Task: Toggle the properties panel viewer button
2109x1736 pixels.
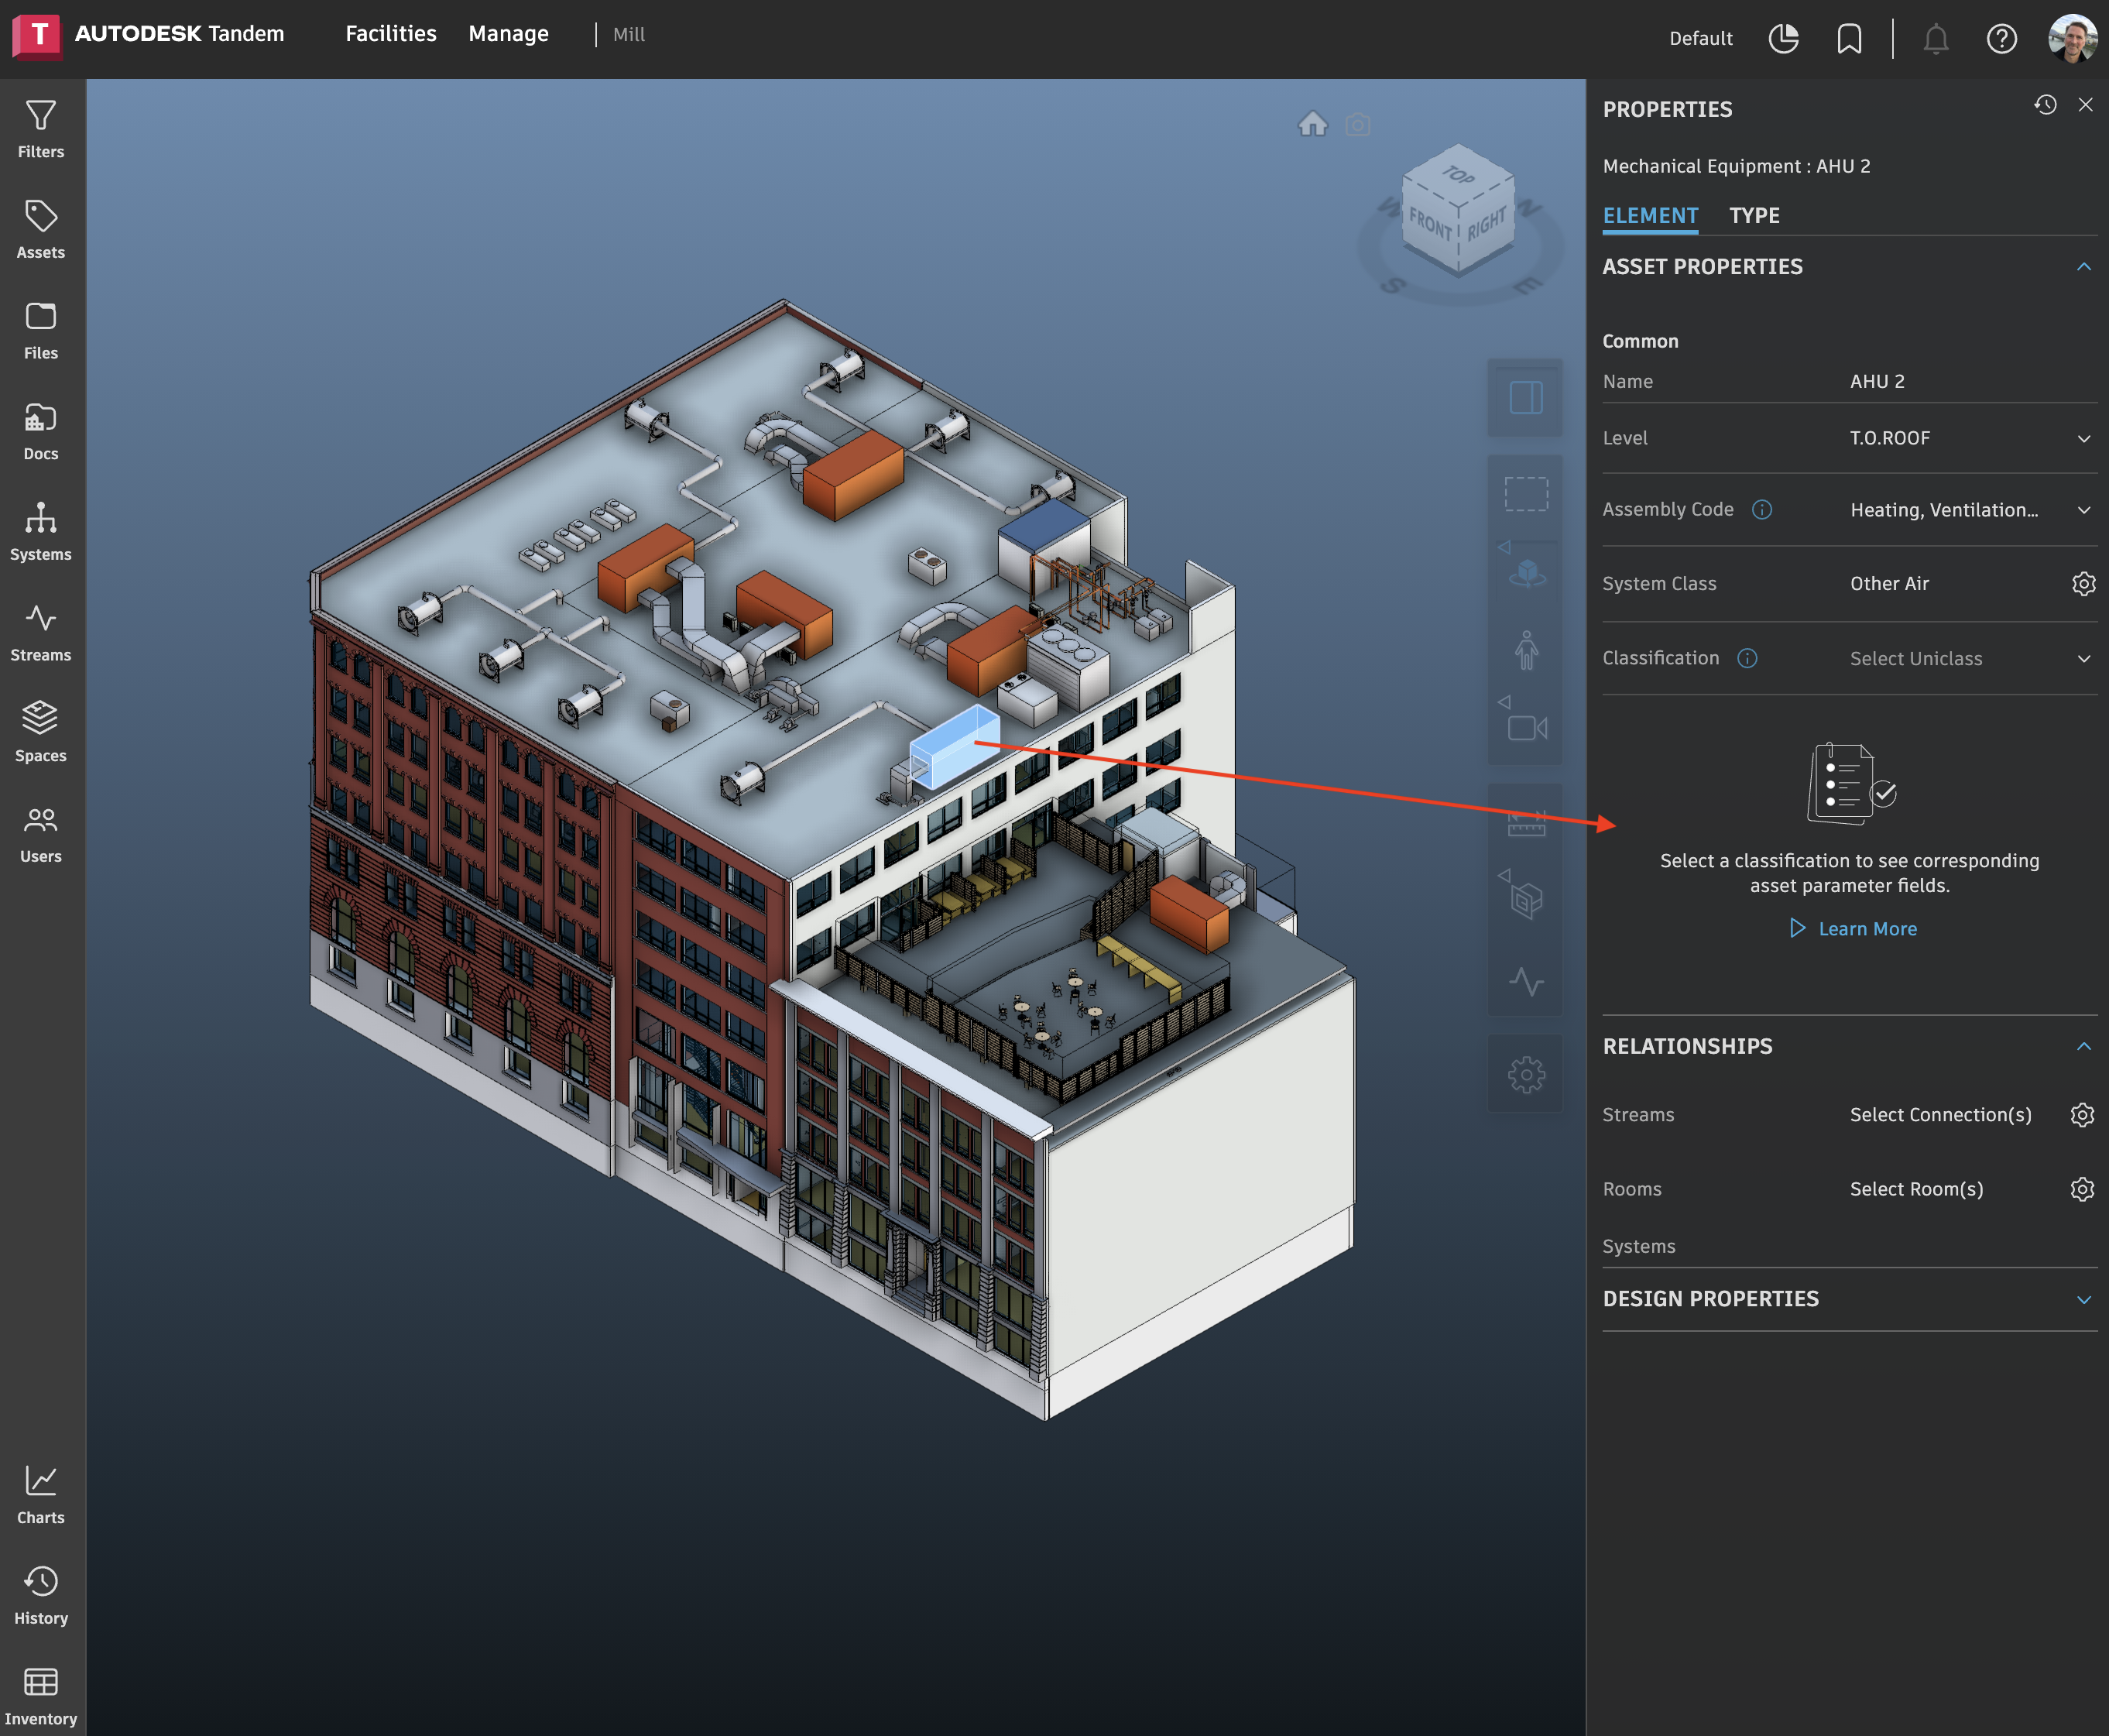Action: point(1525,397)
